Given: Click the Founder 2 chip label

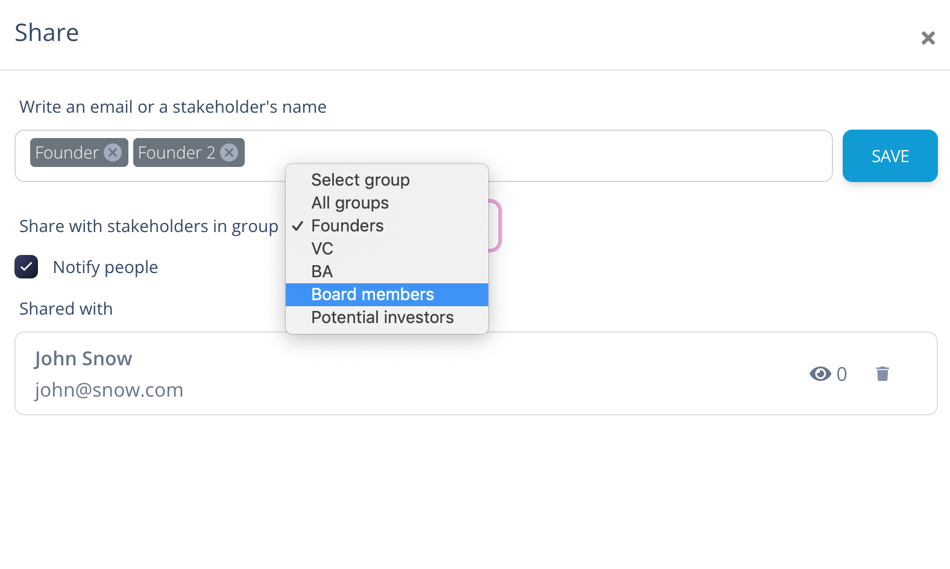Looking at the screenshot, I should coord(177,152).
